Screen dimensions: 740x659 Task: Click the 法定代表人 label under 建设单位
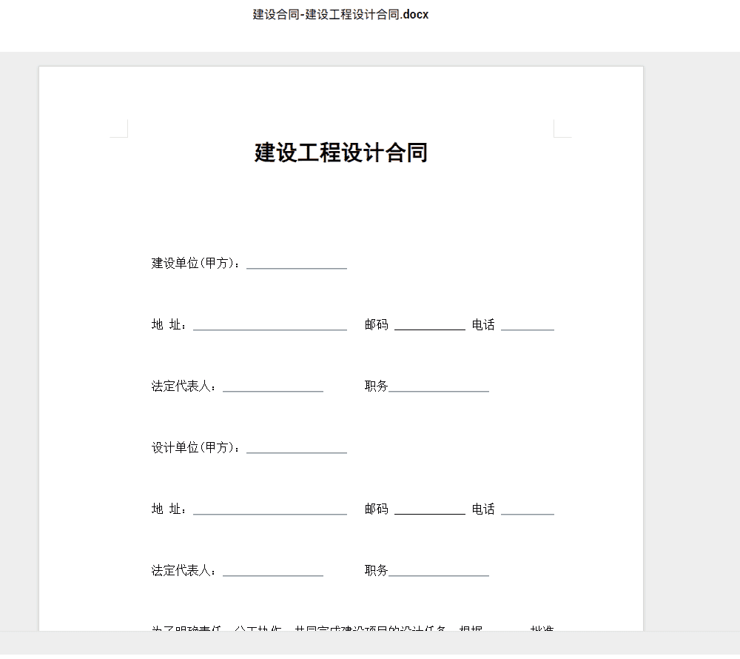click(183, 387)
